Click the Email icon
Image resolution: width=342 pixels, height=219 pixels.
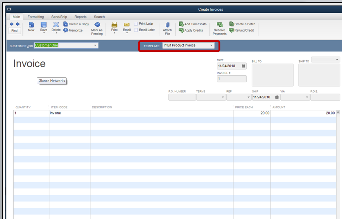(x=127, y=25)
